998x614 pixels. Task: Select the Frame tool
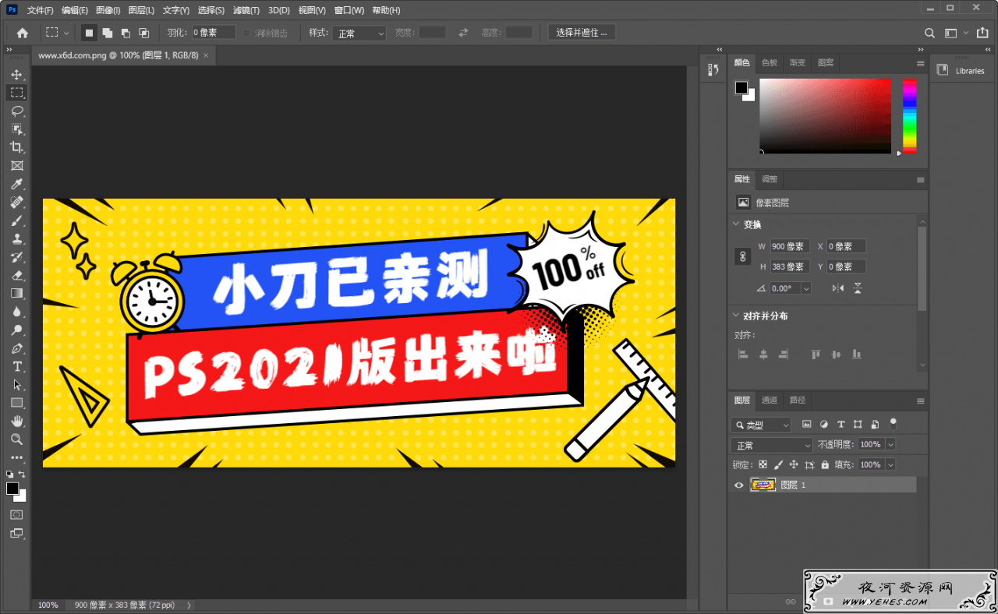tap(16, 166)
